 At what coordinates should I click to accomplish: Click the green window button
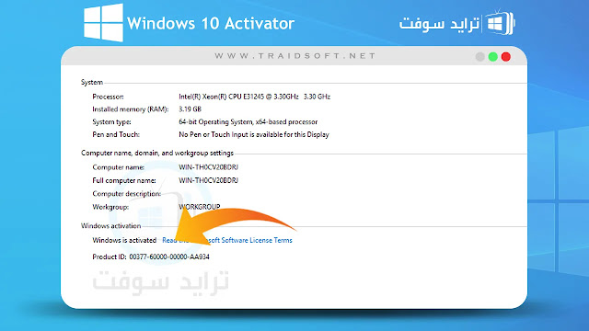493,57
